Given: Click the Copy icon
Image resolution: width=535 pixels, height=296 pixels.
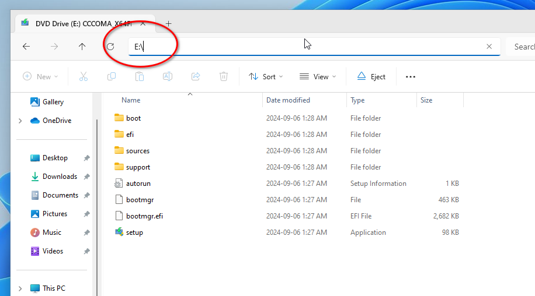Looking at the screenshot, I should click(x=111, y=76).
